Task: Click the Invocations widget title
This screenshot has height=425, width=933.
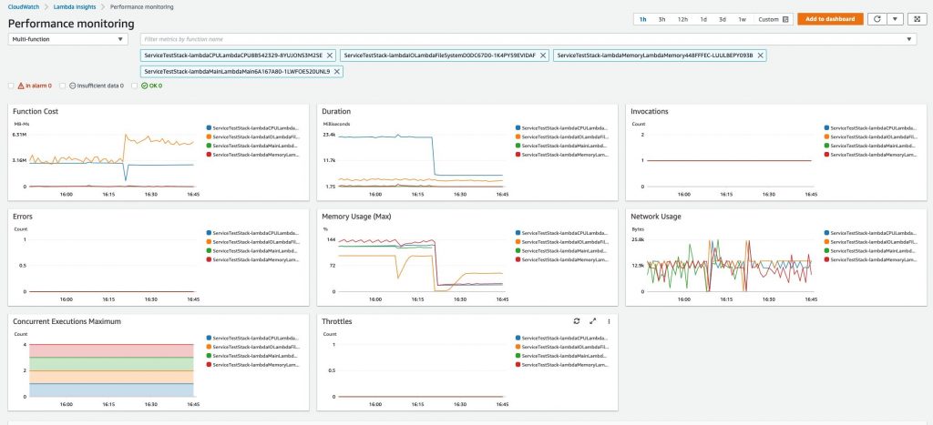Action: coord(649,111)
